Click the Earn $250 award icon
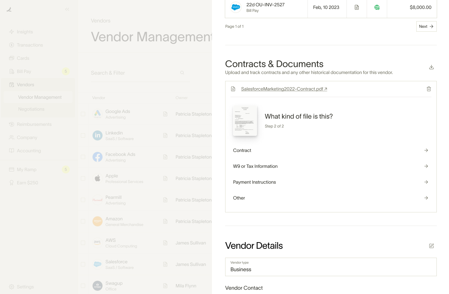The image size is (449, 294). [x=12, y=183]
